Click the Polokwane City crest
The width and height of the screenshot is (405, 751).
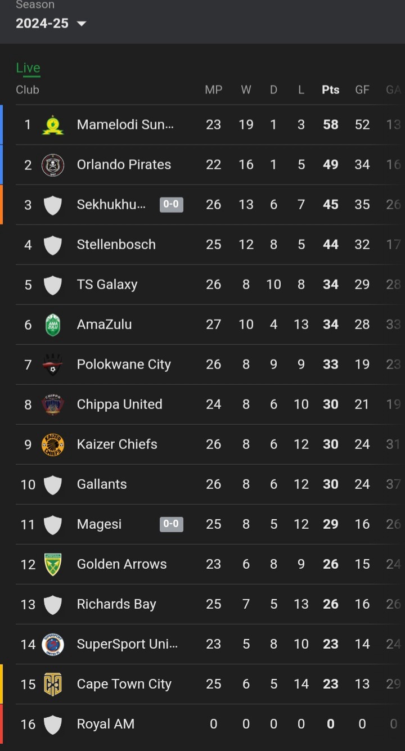click(53, 365)
